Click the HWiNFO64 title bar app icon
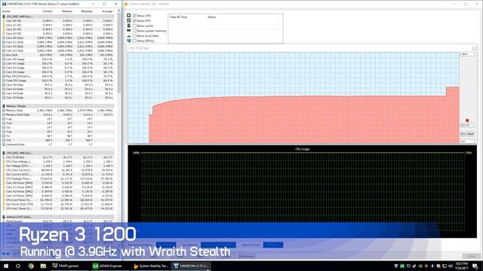483x271 pixels. pyautogui.click(x=4, y=4)
